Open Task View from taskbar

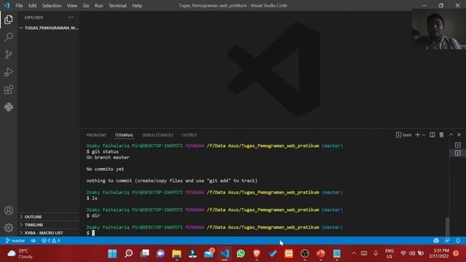[145, 254]
